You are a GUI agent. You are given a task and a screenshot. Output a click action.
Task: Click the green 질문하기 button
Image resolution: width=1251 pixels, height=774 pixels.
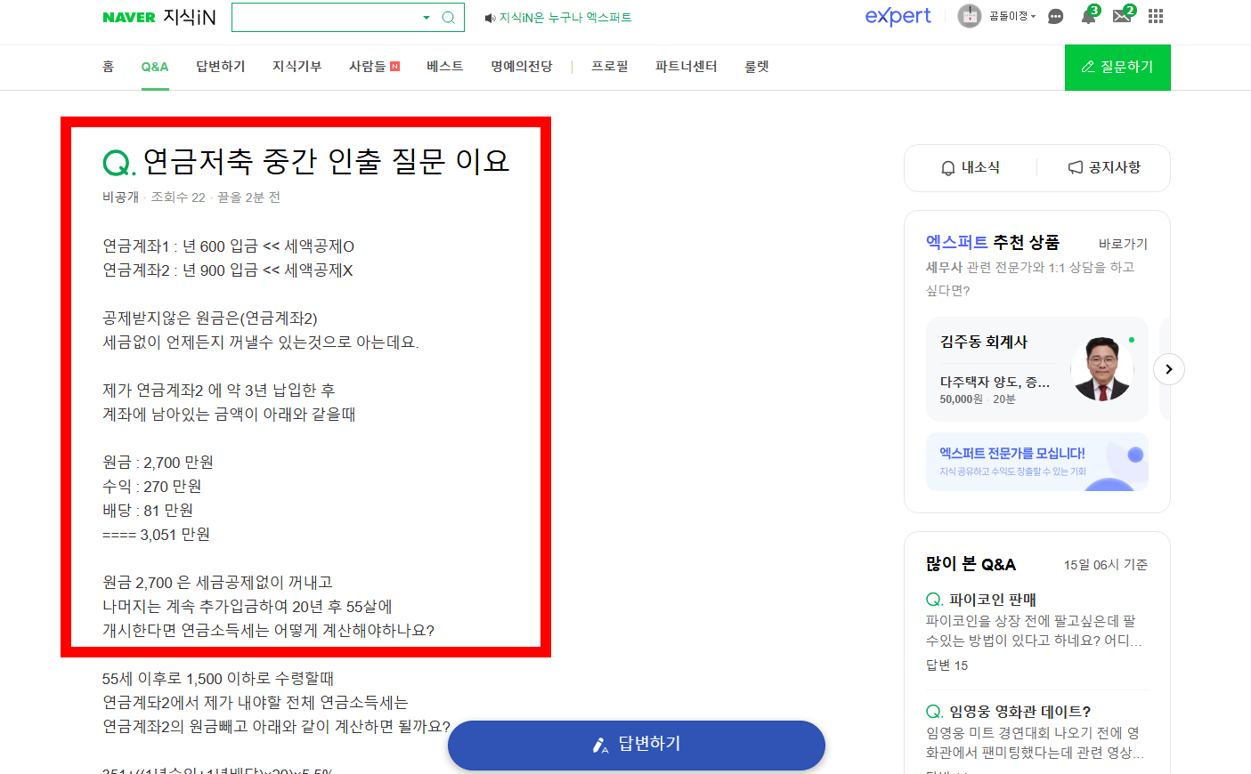tap(1117, 68)
